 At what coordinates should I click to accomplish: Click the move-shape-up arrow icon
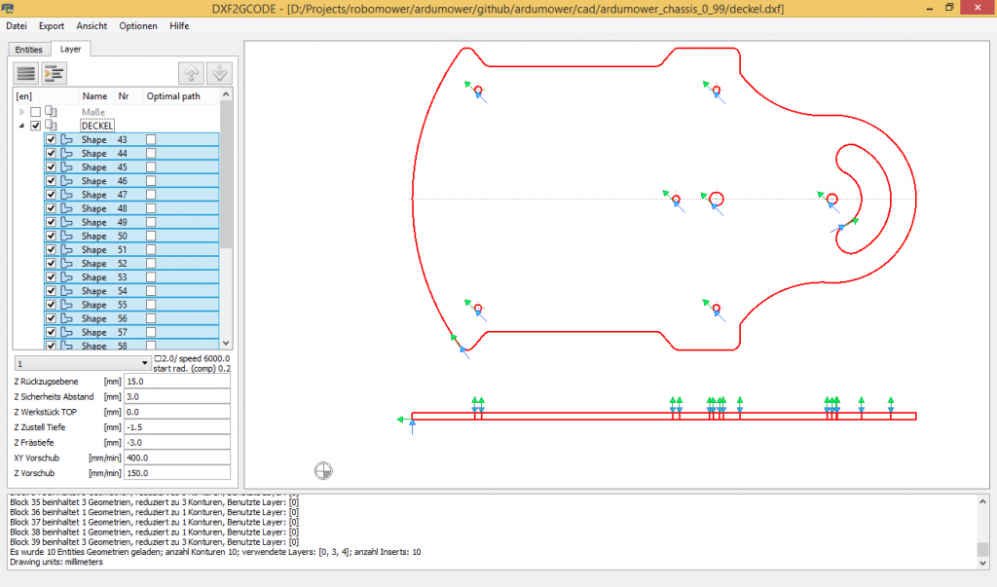point(191,72)
